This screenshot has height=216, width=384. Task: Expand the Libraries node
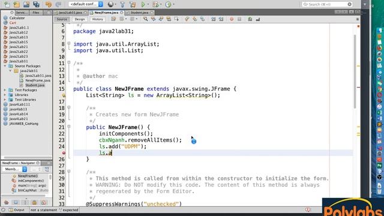tap(5, 95)
